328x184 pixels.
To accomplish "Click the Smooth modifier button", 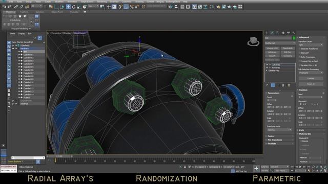I will (272, 56).
